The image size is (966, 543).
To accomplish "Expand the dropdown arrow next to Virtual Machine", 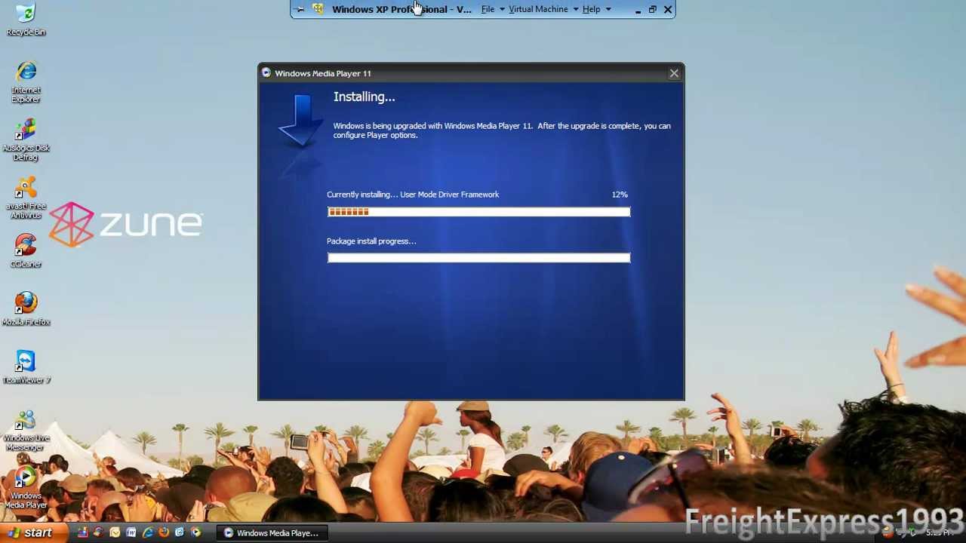I will (575, 10).
